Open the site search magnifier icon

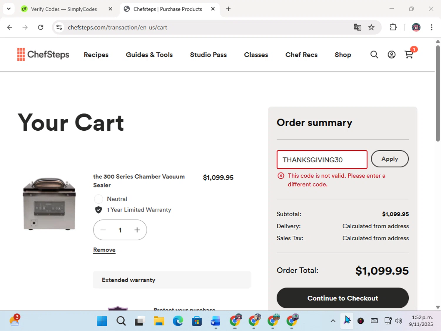click(x=374, y=55)
